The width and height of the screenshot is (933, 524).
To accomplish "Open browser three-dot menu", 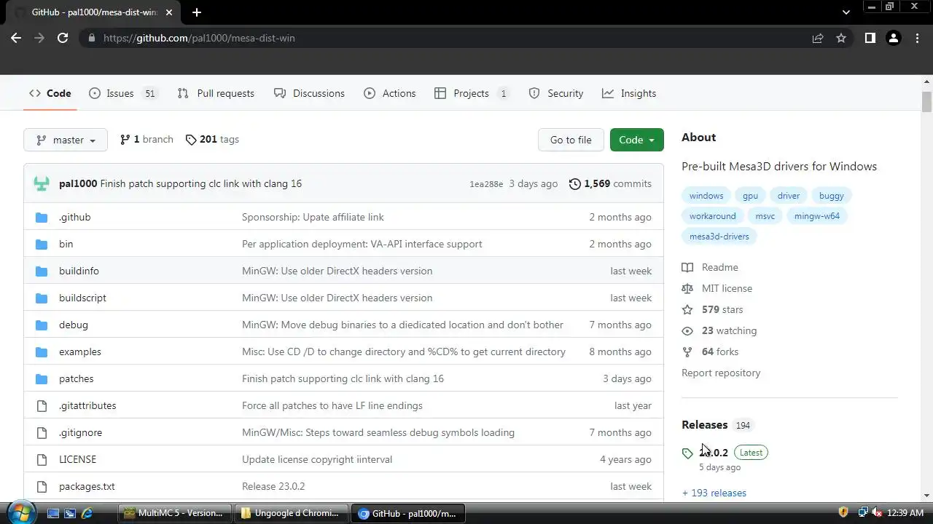I will tap(917, 38).
